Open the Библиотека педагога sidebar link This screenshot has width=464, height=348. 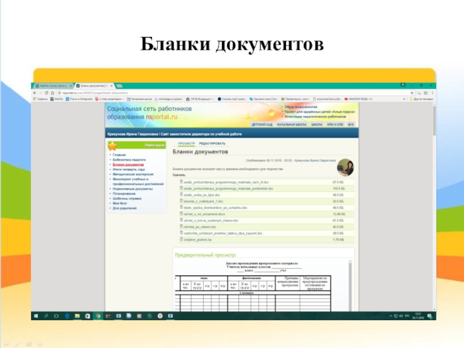(129, 159)
